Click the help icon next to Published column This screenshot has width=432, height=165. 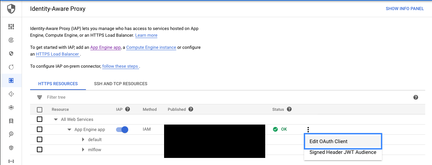(x=191, y=109)
